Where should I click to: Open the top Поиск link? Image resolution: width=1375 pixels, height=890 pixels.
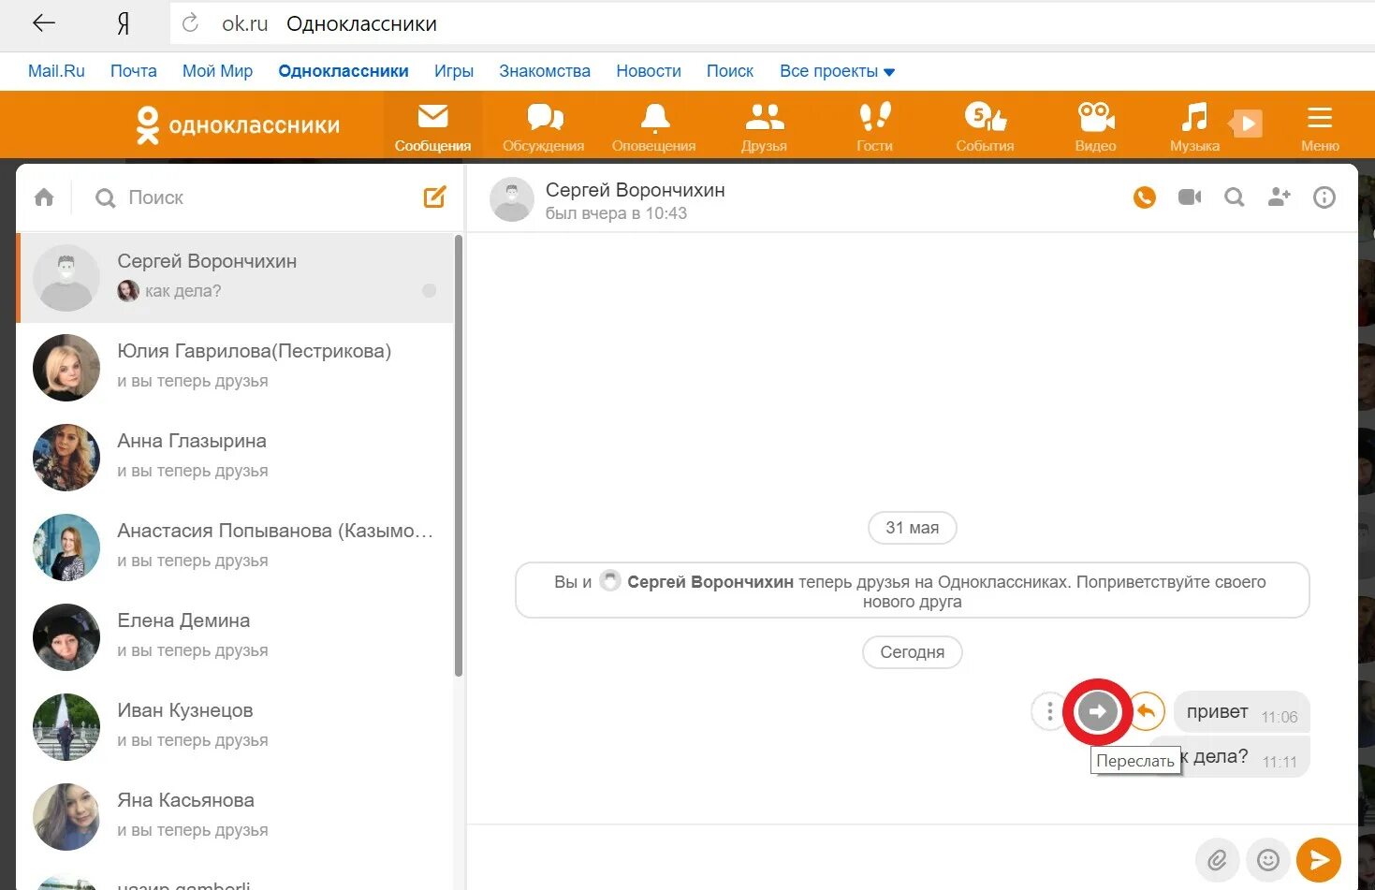point(730,71)
